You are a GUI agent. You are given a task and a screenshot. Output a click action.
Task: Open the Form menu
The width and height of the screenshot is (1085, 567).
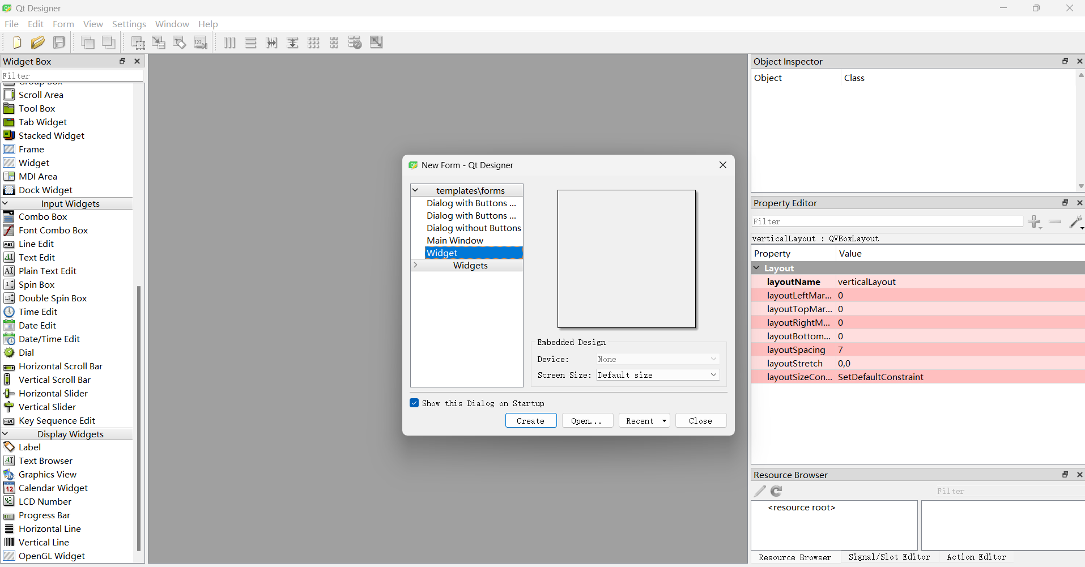click(x=63, y=24)
